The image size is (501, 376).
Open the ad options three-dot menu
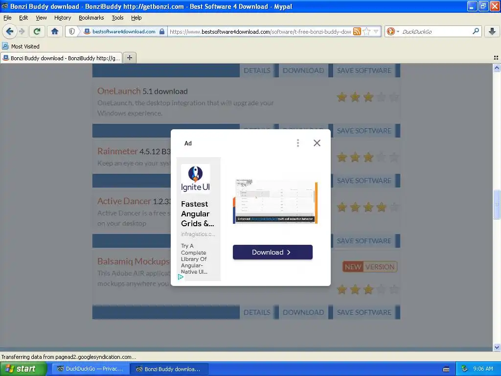pos(298,143)
